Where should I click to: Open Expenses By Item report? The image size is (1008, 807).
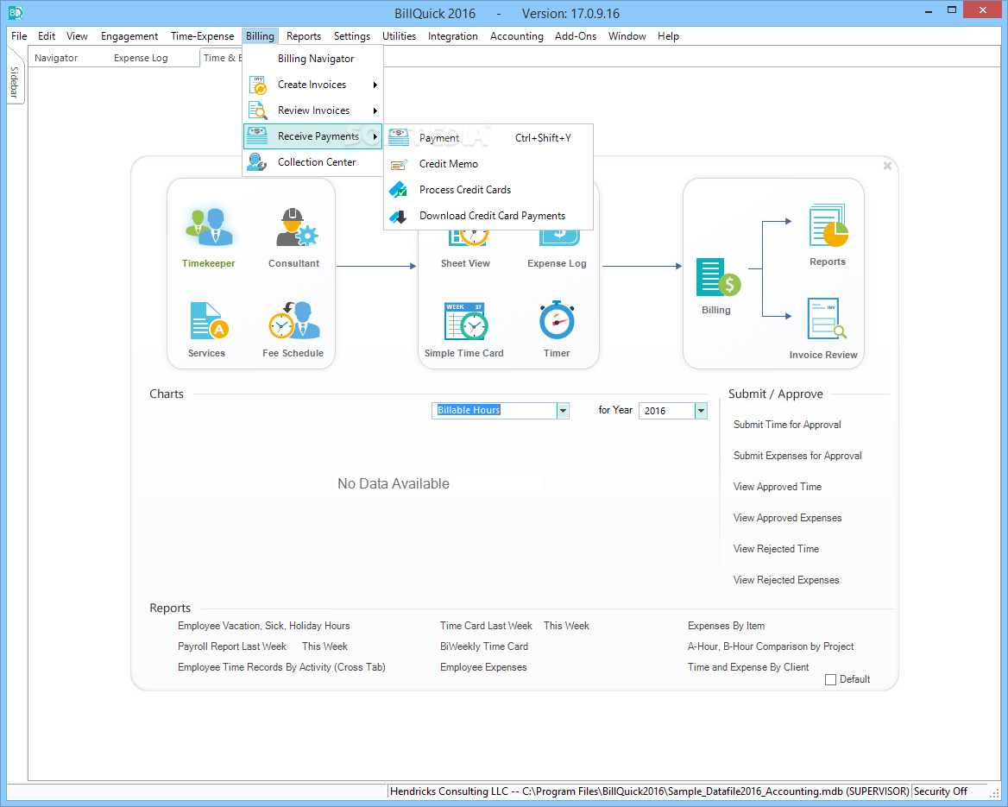727,626
